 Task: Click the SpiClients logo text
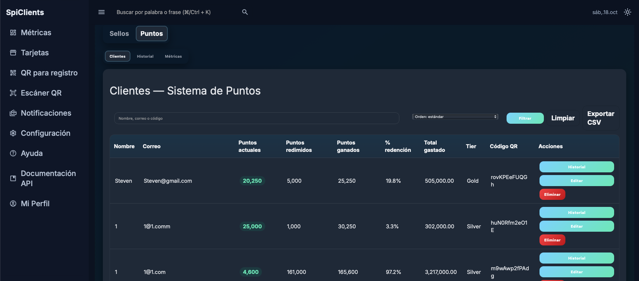coord(25,12)
